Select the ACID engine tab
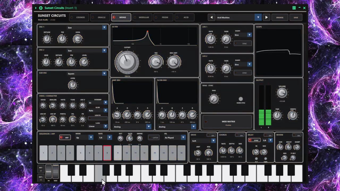Screen dimensions: 340x191 pos(184,18)
